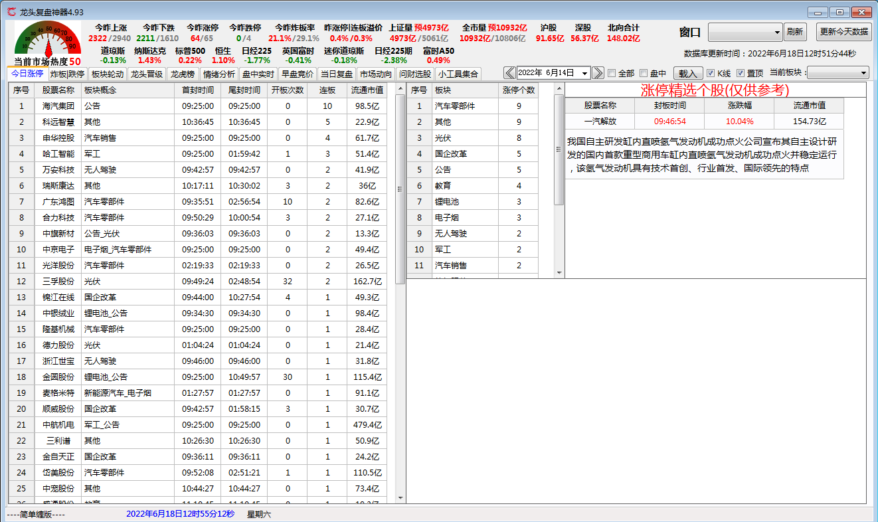
Task: Click 板块概念 column header
Action: [x=128, y=90]
